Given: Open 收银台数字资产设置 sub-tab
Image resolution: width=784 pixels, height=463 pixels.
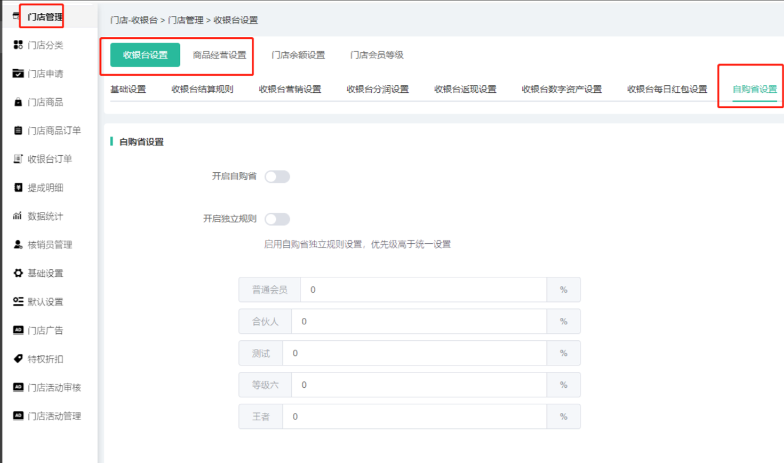Looking at the screenshot, I should click(x=562, y=89).
